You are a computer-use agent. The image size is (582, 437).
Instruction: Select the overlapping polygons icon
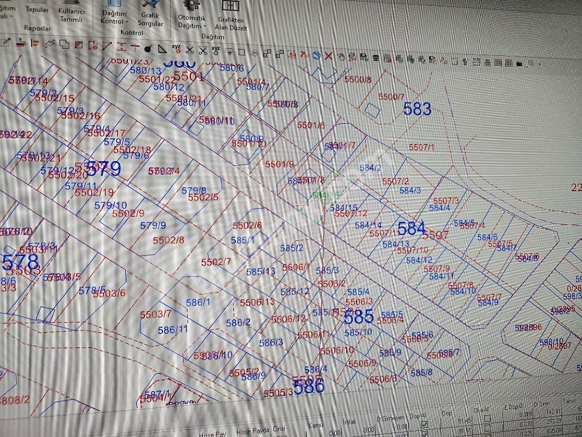[x=65, y=44]
